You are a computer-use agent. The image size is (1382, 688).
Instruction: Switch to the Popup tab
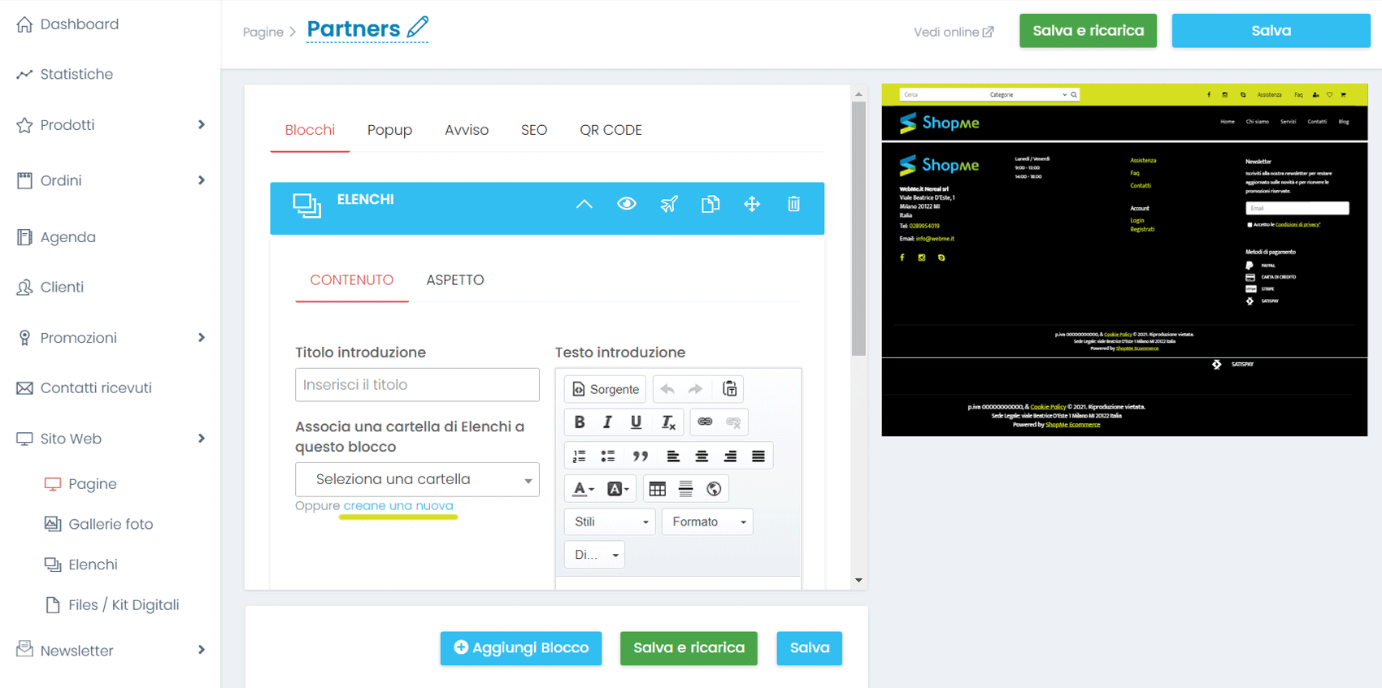click(389, 130)
